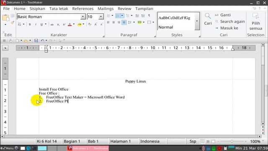Click the volume speaker tray icon
The image size is (268, 151).
203,148
